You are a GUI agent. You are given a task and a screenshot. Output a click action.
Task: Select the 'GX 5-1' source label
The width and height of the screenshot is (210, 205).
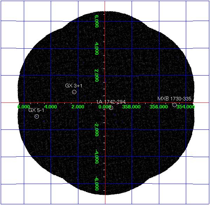pyautogui.click(x=36, y=110)
